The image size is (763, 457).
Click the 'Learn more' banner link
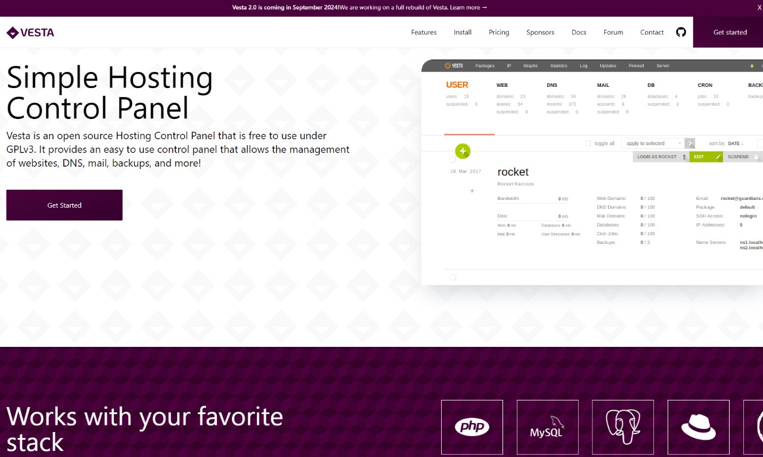coord(469,8)
